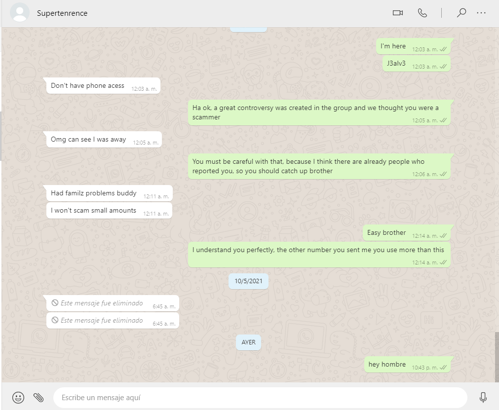
Task: Open contact info via Supertenrence name
Action: (x=62, y=13)
